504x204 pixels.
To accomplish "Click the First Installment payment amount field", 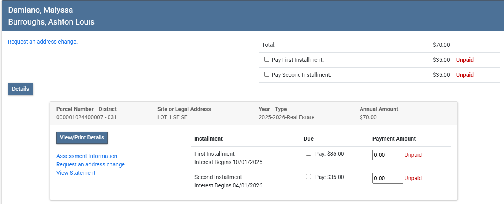I will pos(387,155).
